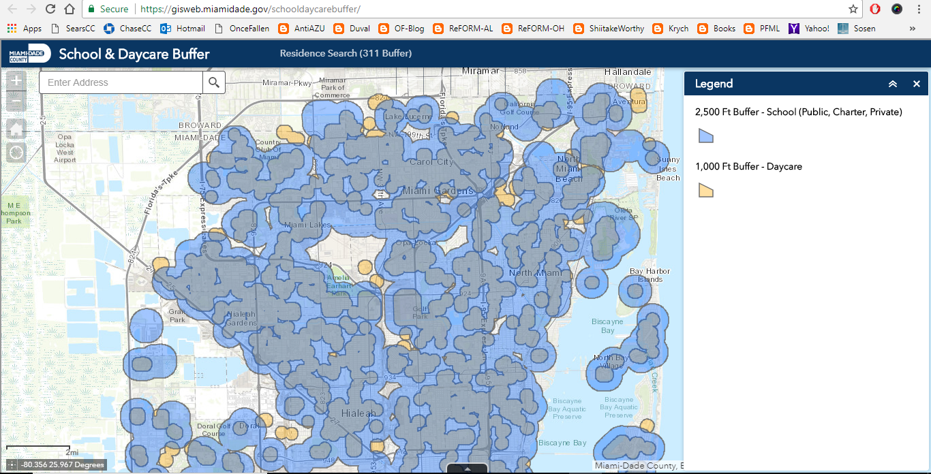Image resolution: width=931 pixels, height=474 pixels.
Task: Click the -80.356 25.967 Degrees readout
Action: click(x=63, y=465)
